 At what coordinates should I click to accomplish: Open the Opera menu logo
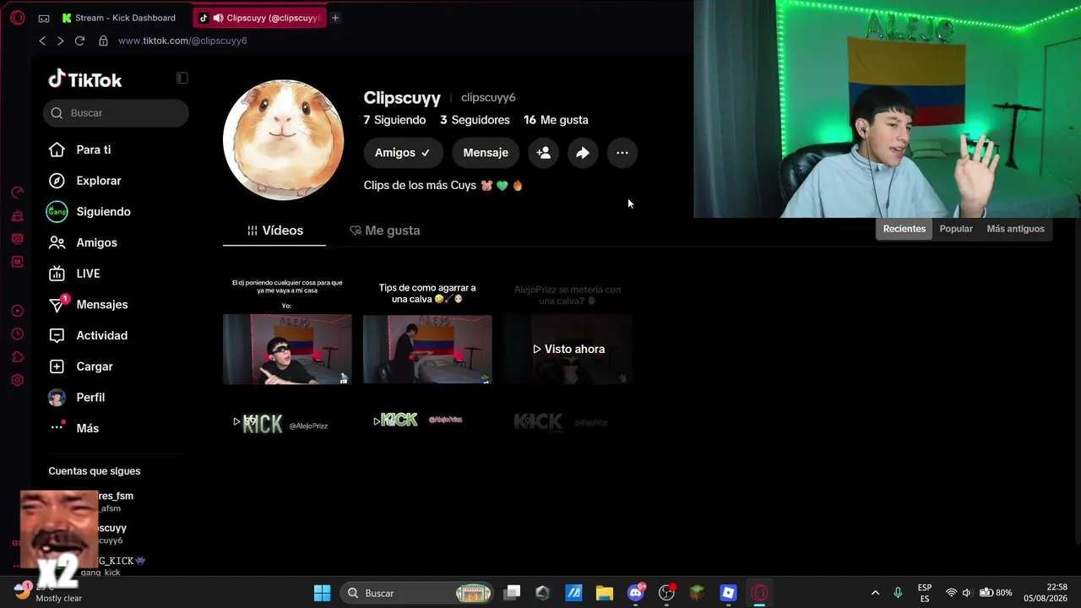click(18, 18)
